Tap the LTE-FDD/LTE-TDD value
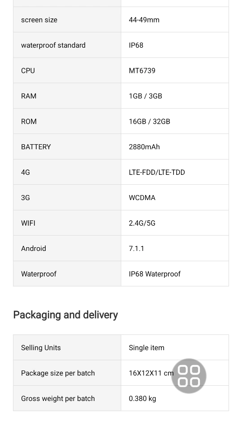 [157, 172]
